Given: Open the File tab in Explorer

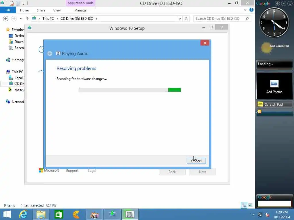Looking at the screenshot, I should click(8, 10).
